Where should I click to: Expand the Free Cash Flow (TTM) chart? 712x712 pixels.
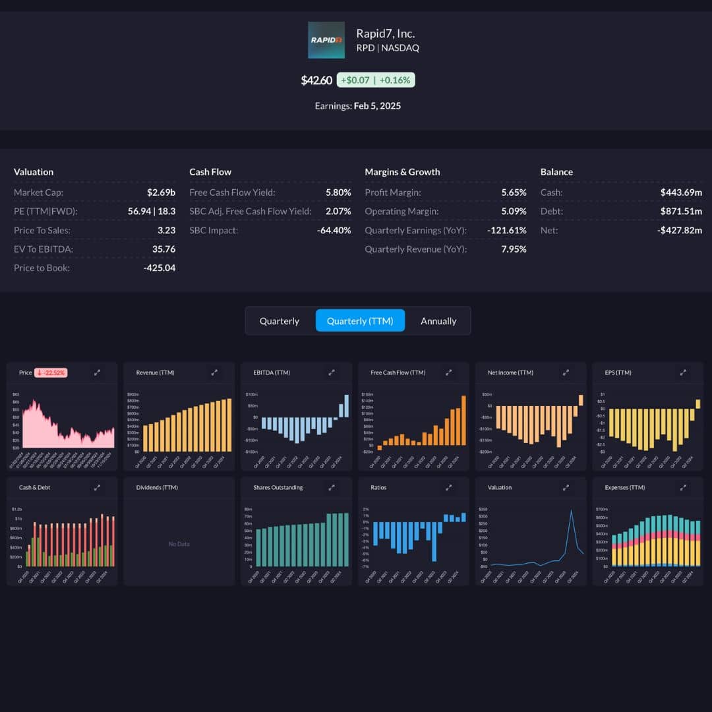449,372
